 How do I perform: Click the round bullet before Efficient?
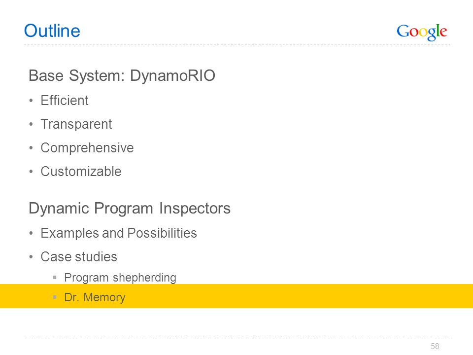(31, 101)
